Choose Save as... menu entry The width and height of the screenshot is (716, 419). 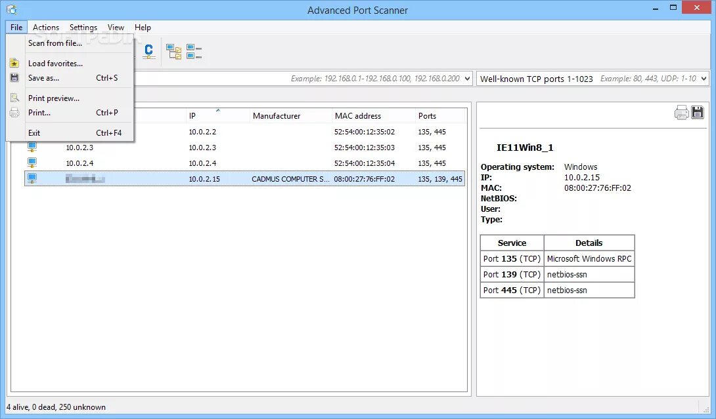pyautogui.click(x=70, y=78)
